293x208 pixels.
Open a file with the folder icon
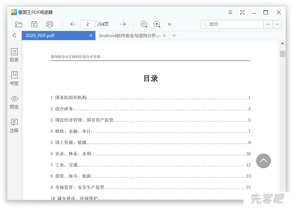click(19, 24)
